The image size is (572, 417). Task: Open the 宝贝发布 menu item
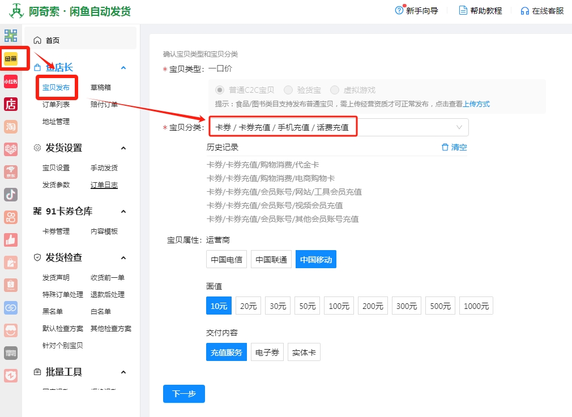point(56,88)
